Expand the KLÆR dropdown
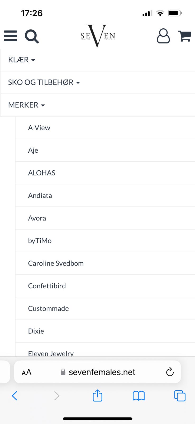 pos(22,60)
